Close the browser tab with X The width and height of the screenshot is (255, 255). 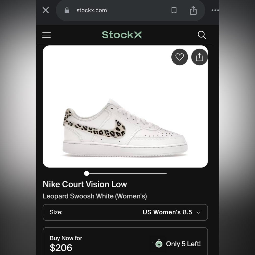pos(46,10)
